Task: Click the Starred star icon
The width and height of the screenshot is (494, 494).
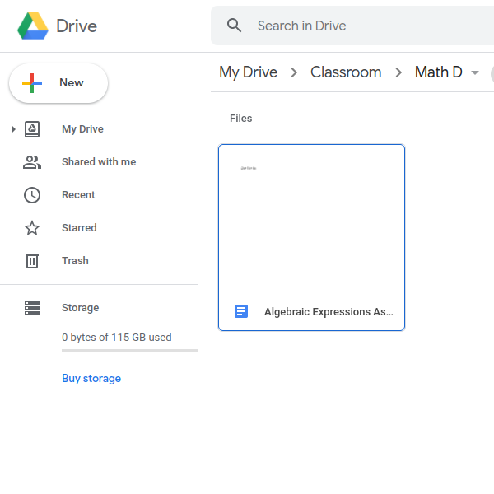Action: (x=32, y=228)
